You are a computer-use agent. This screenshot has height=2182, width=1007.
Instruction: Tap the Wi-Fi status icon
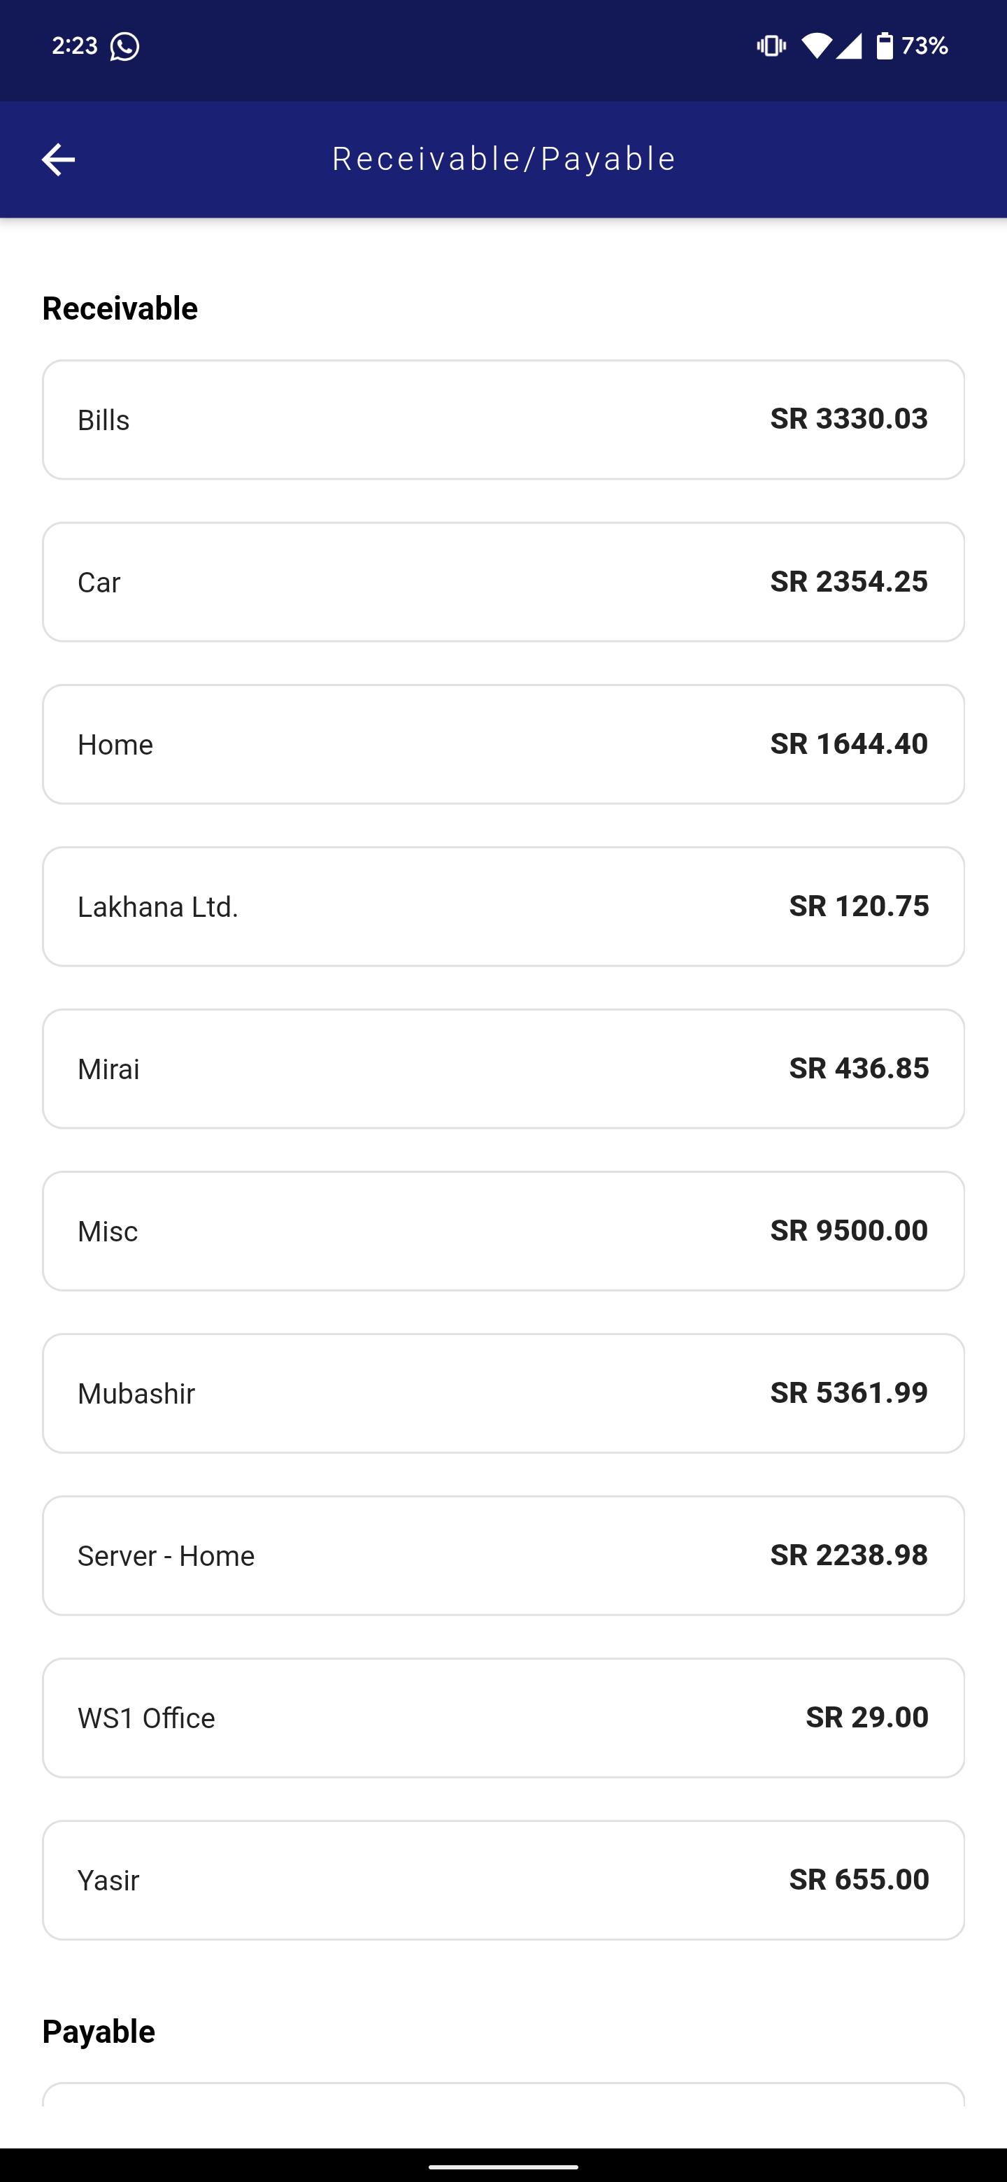pos(815,45)
